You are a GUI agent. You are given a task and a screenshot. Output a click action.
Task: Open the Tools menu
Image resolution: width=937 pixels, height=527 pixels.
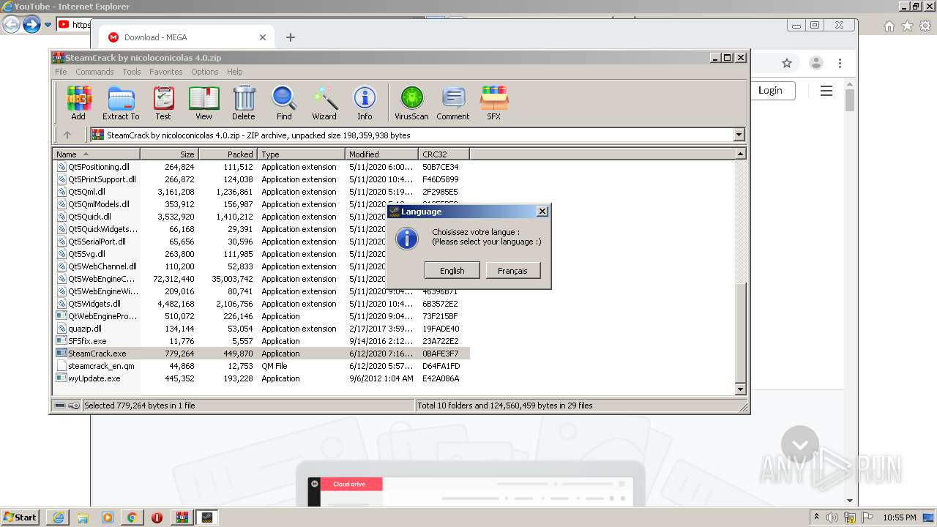132,72
